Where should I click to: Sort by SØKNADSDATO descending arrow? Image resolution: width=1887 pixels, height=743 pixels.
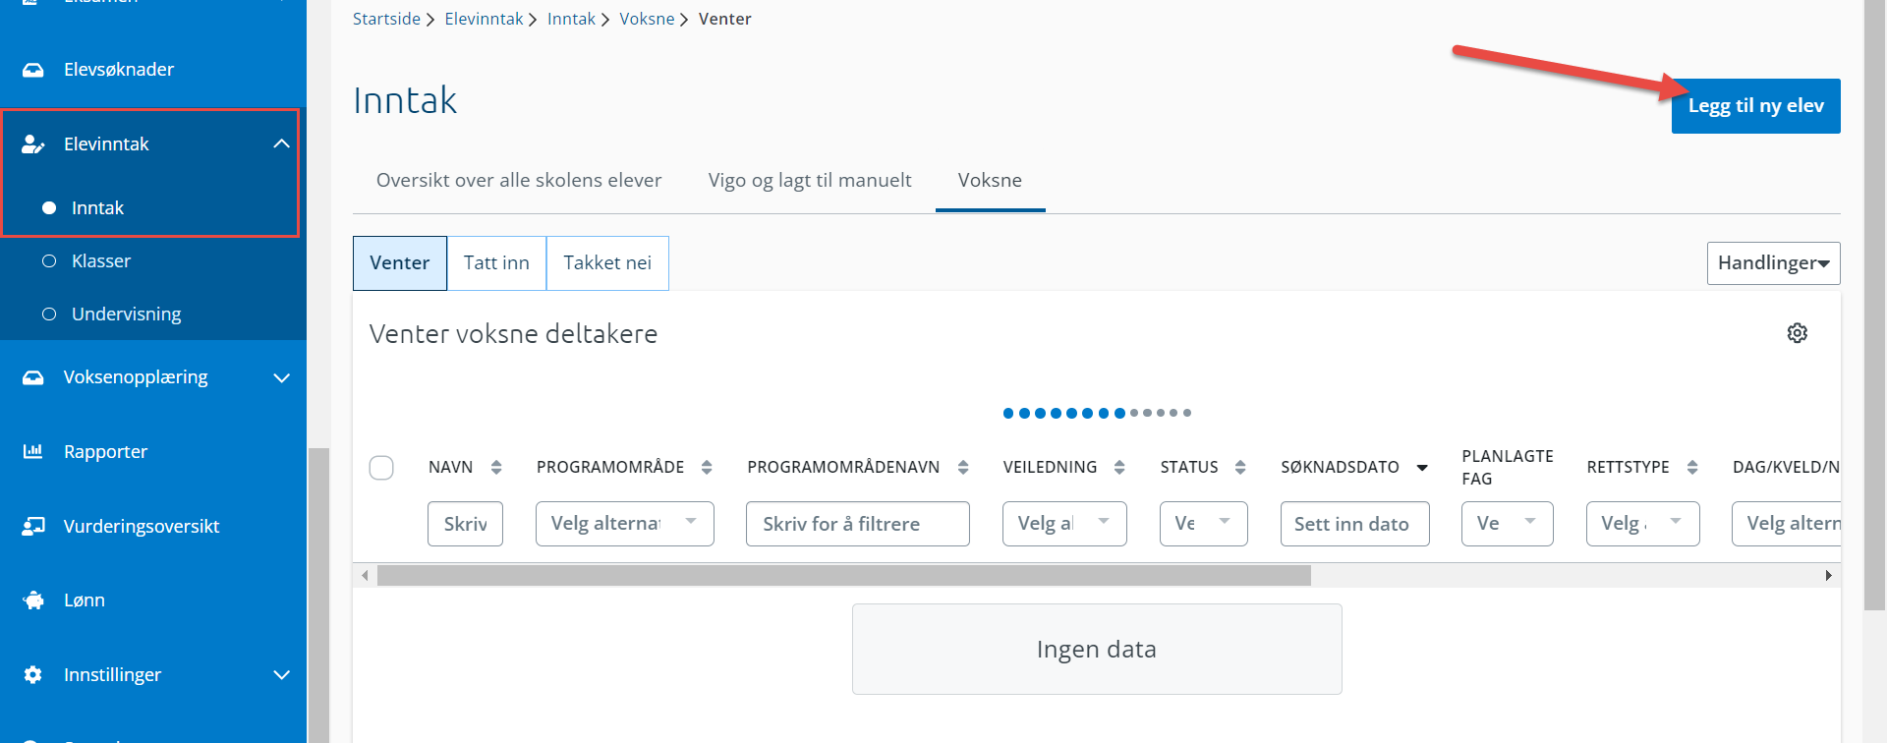[x=1421, y=468]
